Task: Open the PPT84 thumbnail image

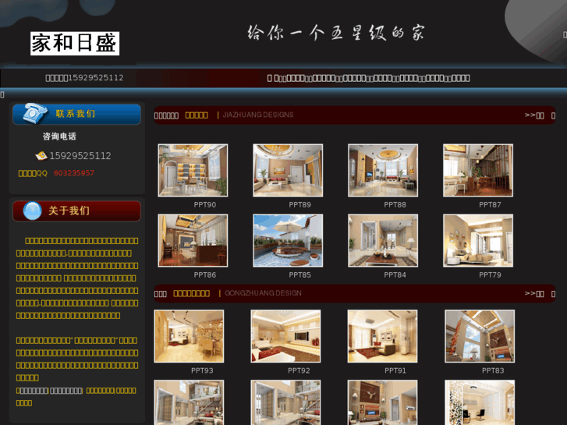Action: [383, 240]
